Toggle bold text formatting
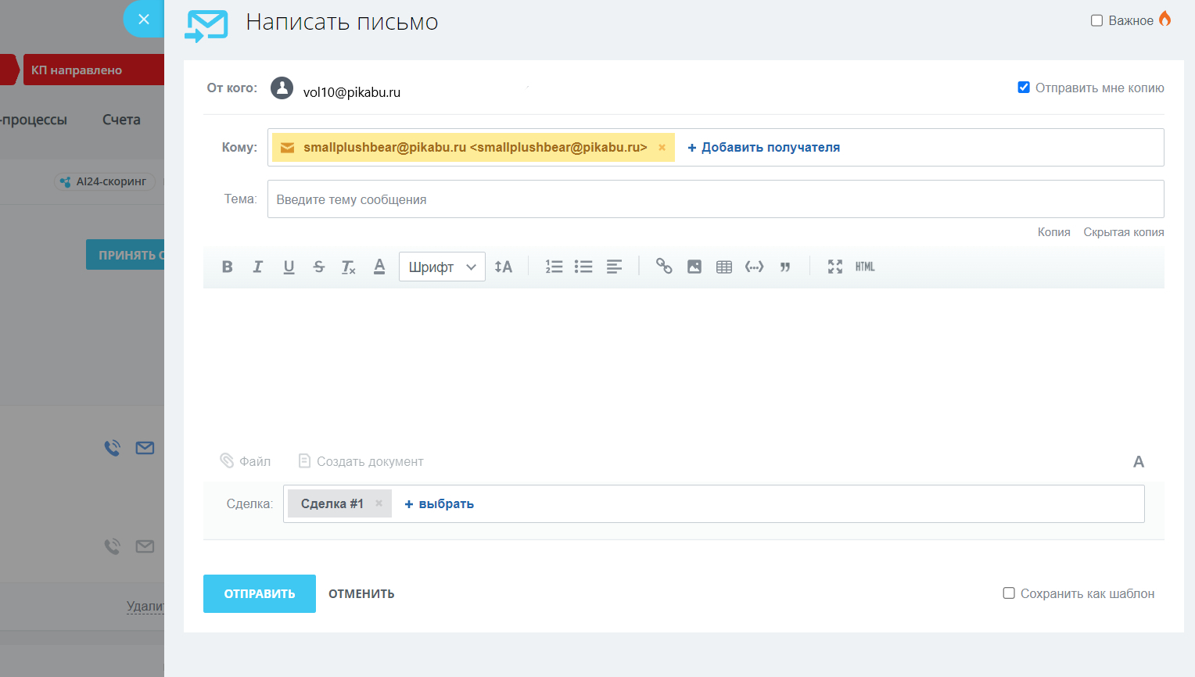 pyautogui.click(x=228, y=267)
